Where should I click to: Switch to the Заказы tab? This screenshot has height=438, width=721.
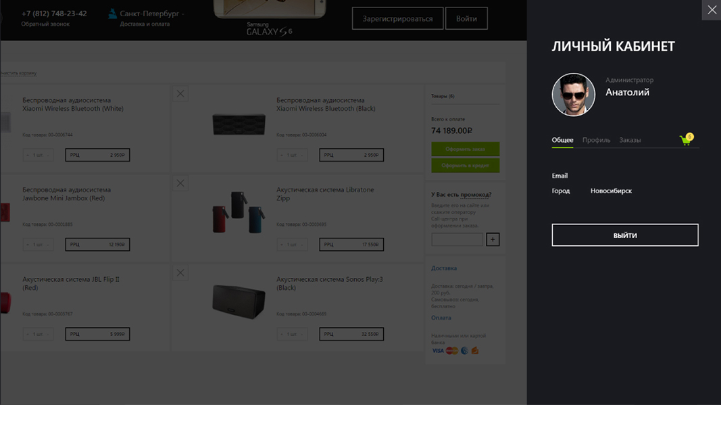click(x=630, y=140)
